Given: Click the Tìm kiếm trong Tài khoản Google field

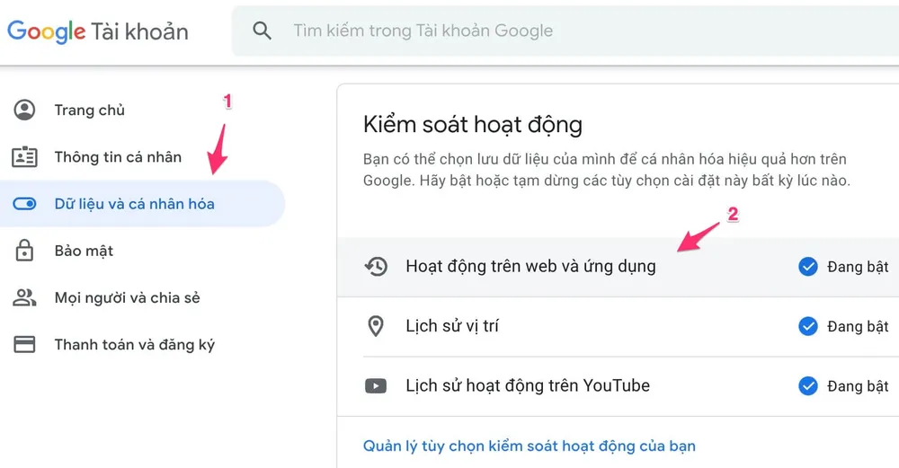Looking at the screenshot, I should click(539, 31).
